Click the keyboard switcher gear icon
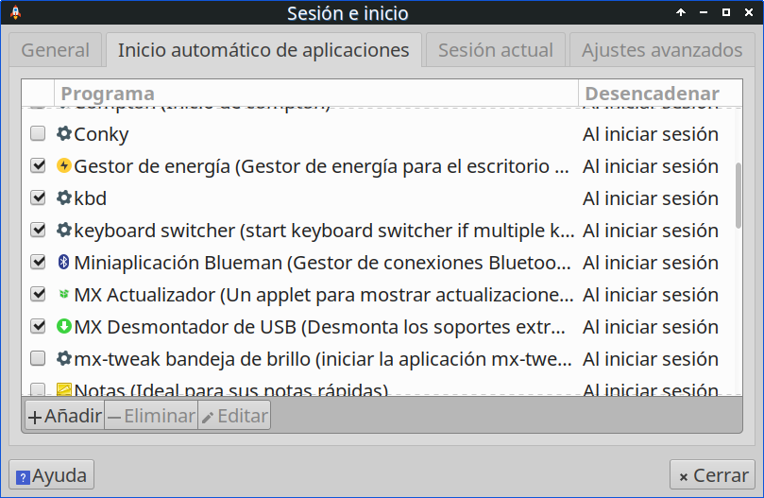Image resolution: width=764 pixels, height=498 pixels. (x=64, y=231)
